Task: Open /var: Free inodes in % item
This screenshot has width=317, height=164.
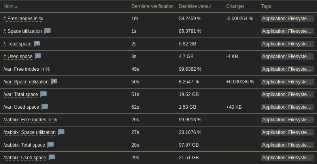Action: coord(26,69)
